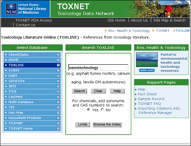Open Help under Support Pages
The image size is (191, 146).
point(142,89)
